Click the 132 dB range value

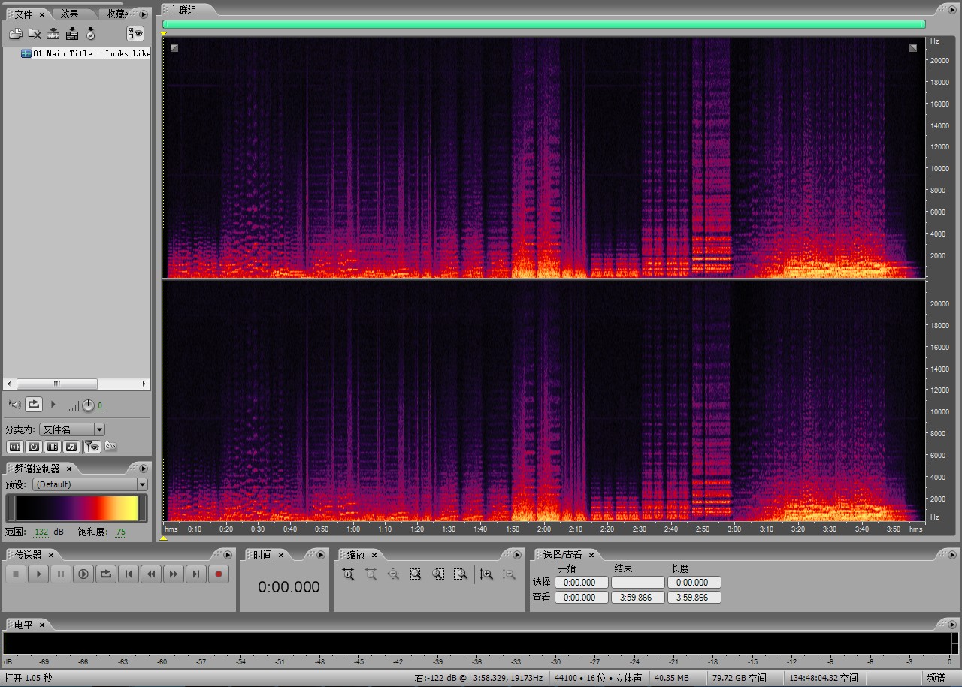pyautogui.click(x=41, y=532)
